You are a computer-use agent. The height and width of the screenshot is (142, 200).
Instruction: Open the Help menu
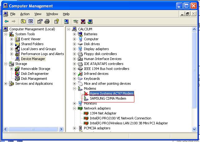pos(66,14)
